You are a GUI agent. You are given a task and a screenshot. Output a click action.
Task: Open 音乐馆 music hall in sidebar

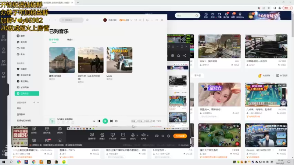click(x=22, y=42)
